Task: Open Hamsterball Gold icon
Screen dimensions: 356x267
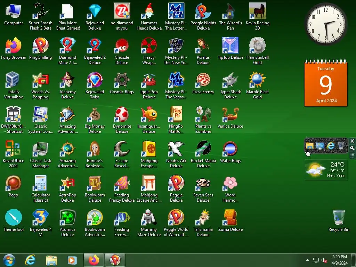Action: [258, 45]
